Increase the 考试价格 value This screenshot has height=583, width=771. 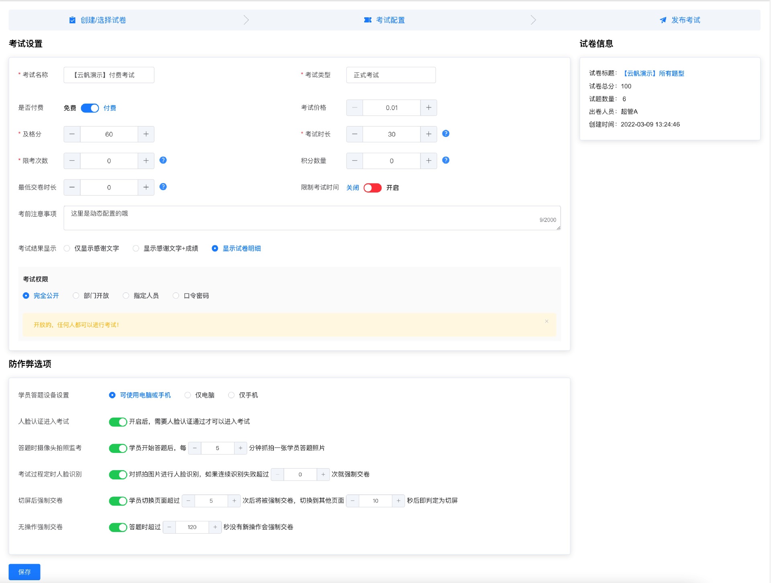coord(428,108)
